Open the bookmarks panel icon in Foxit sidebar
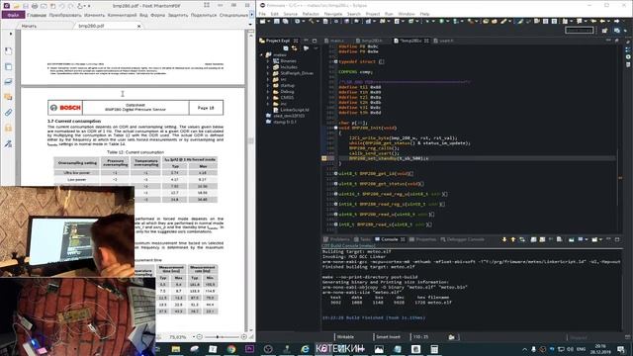The height and width of the screenshot is (356, 633). tap(8, 51)
